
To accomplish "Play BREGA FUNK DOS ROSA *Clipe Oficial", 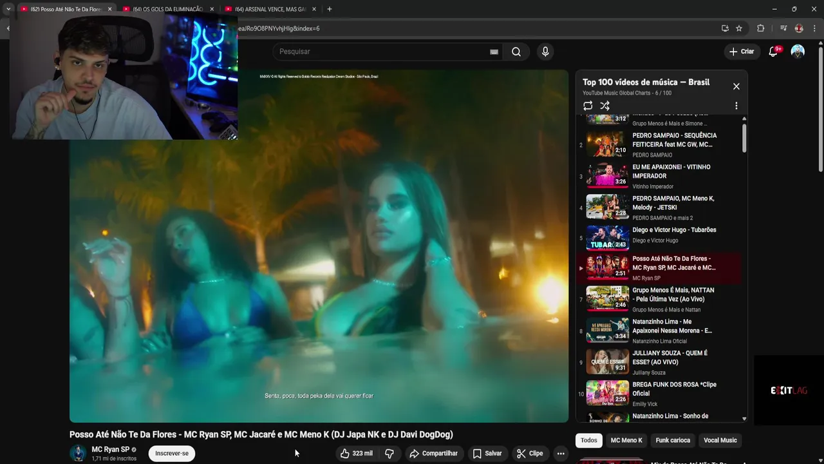I will click(x=659, y=393).
